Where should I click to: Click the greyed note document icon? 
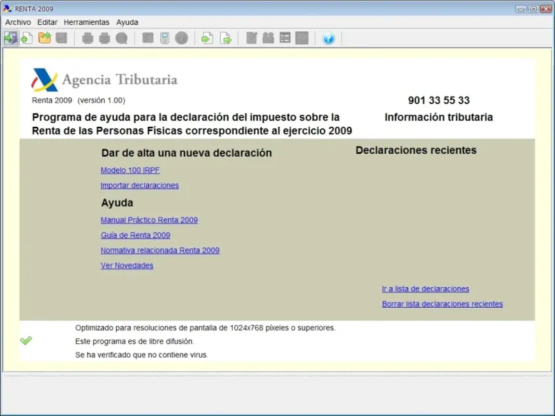(x=251, y=38)
